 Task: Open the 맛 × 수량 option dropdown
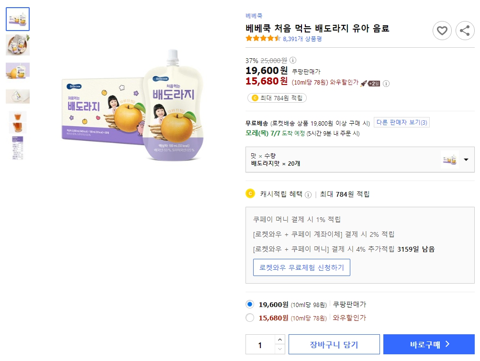point(465,159)
